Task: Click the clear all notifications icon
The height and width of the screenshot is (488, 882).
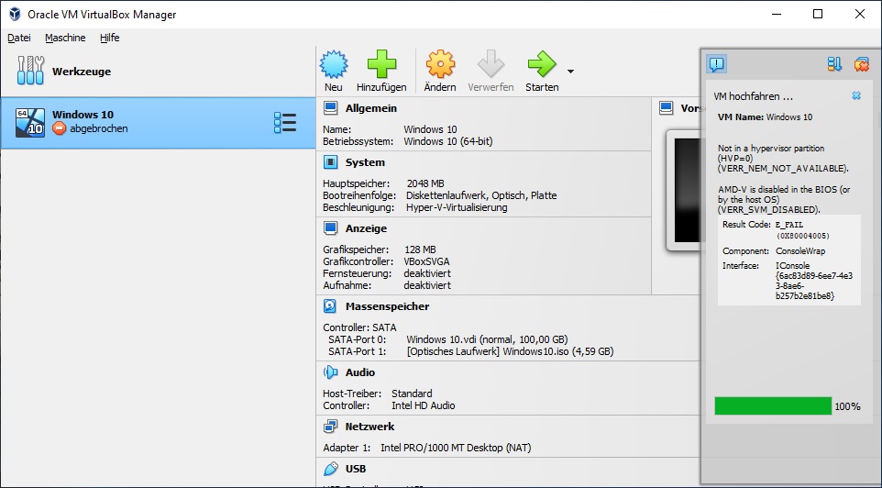Action: [861, 64]
